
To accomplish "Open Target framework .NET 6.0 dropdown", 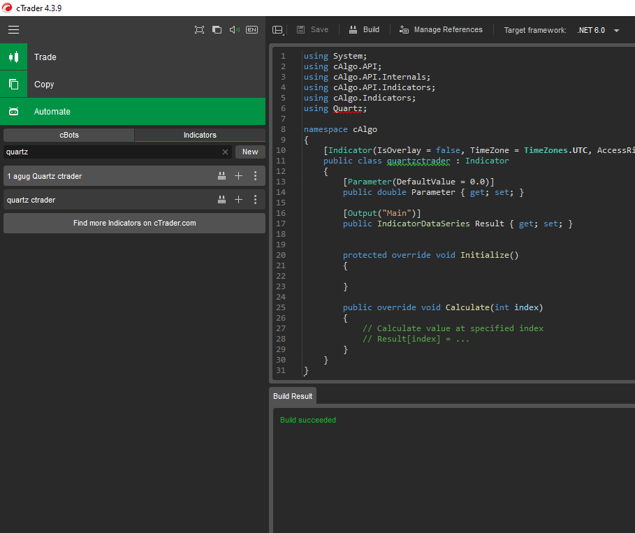I will pos(598,30).
